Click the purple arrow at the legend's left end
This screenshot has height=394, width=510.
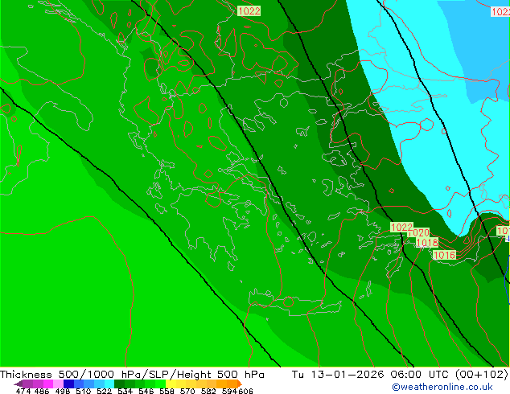(x=19, y=384)
